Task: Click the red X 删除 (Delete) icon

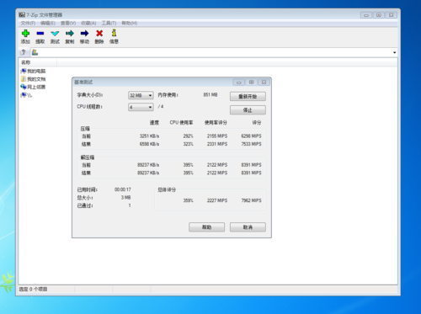Action: click(x=99, y=34)
